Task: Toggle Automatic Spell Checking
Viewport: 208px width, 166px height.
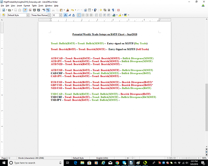Action: [48, 10]
